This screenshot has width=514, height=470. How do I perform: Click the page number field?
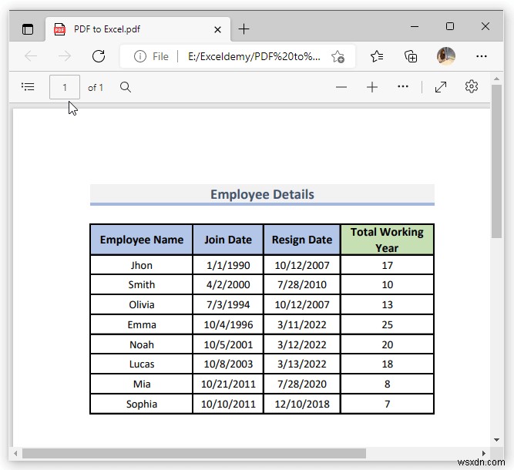(x=65, y=87)
